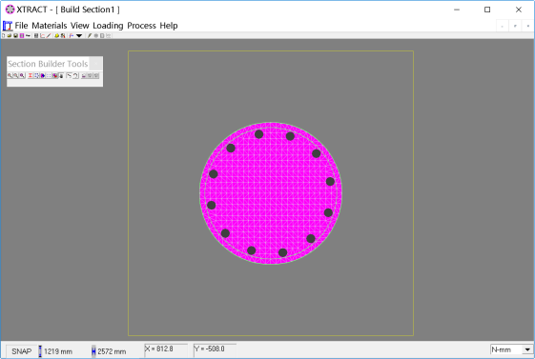Click the X = 812.8 coordinate field
The height and width of the screenshot is (359, 535).
click(x=166, y=349)
